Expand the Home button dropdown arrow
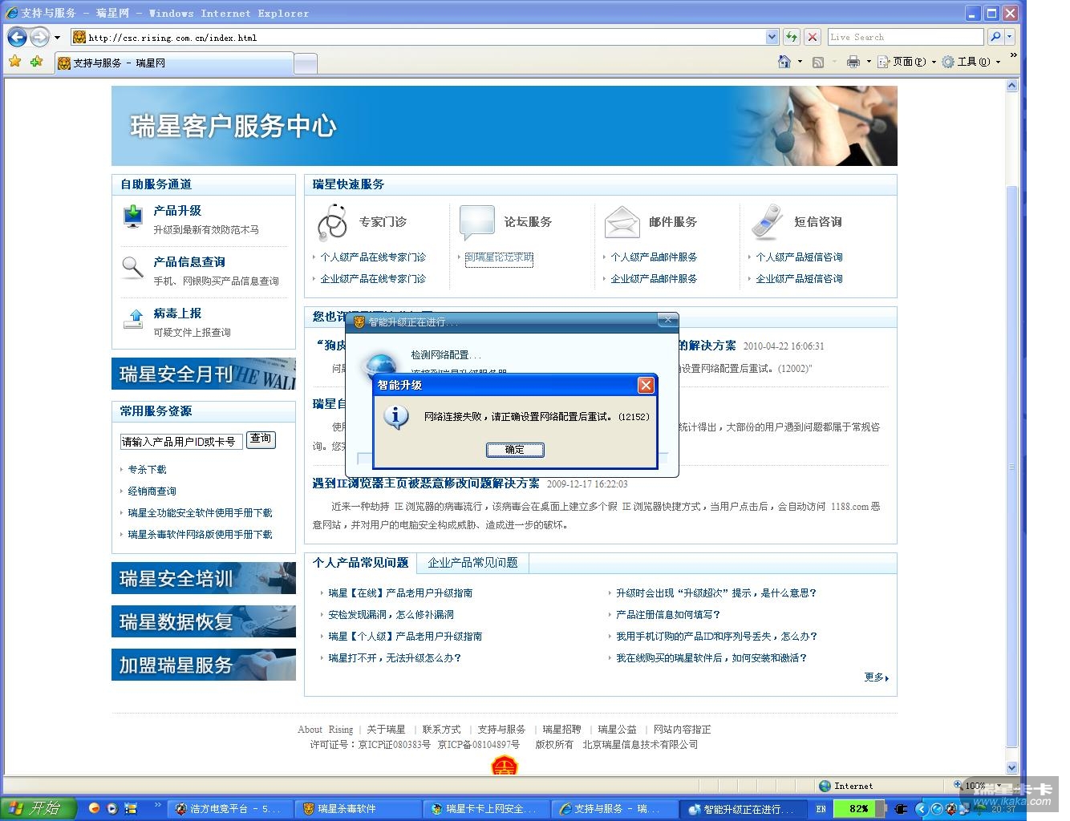This screenshot has width=1070, height=821. pos(800,62)
